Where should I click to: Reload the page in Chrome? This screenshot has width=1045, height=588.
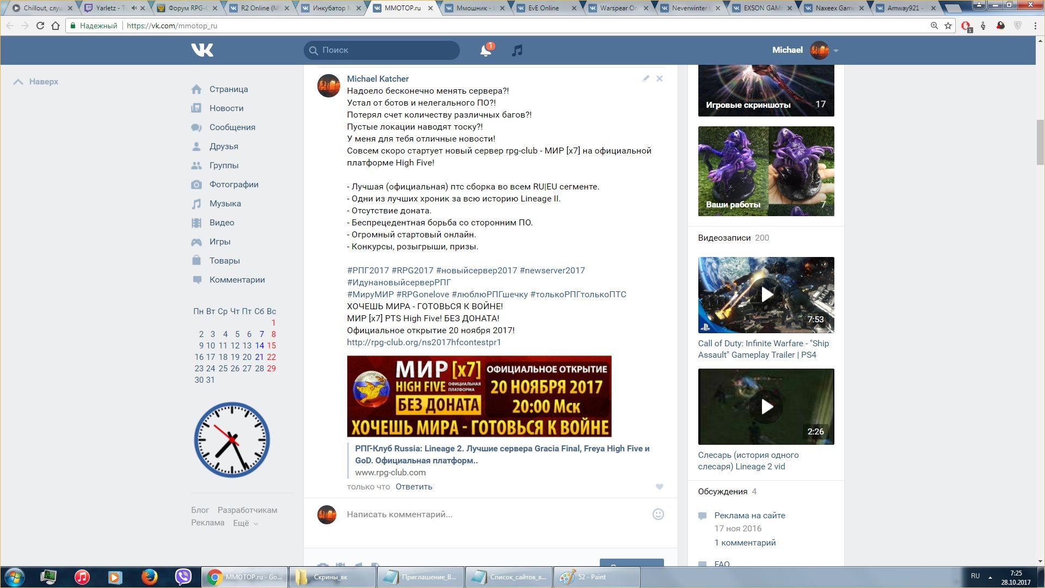[x=40, y=26]
